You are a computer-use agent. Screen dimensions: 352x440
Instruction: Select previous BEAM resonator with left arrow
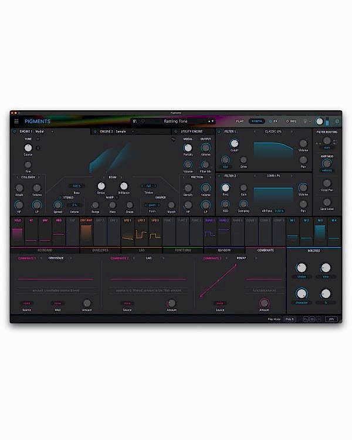(104, 177)
